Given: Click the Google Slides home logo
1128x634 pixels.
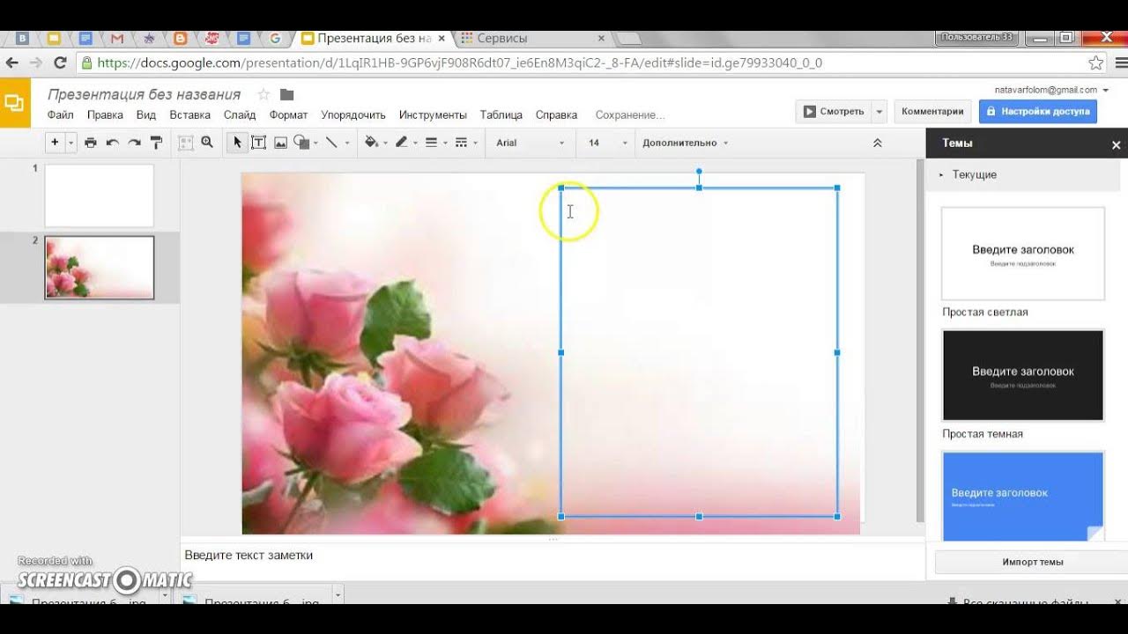Looking at the screenshot, I should click(15, 102).
